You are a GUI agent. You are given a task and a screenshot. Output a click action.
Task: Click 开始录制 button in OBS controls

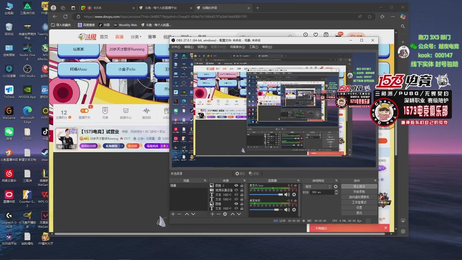pos(359,192)
